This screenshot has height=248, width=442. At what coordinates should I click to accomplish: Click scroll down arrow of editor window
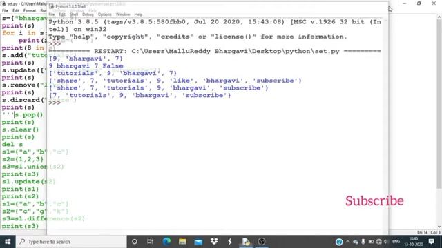coord(439,227)
